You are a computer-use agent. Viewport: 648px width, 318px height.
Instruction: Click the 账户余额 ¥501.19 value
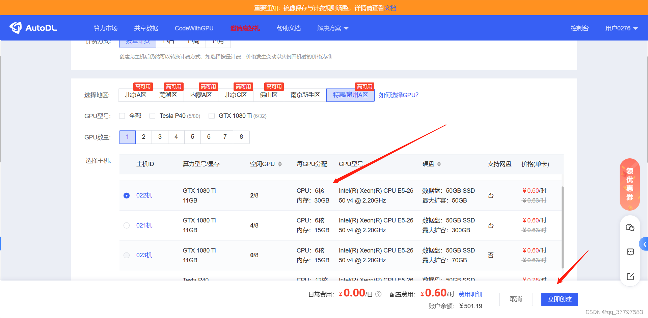coord(471,306)
